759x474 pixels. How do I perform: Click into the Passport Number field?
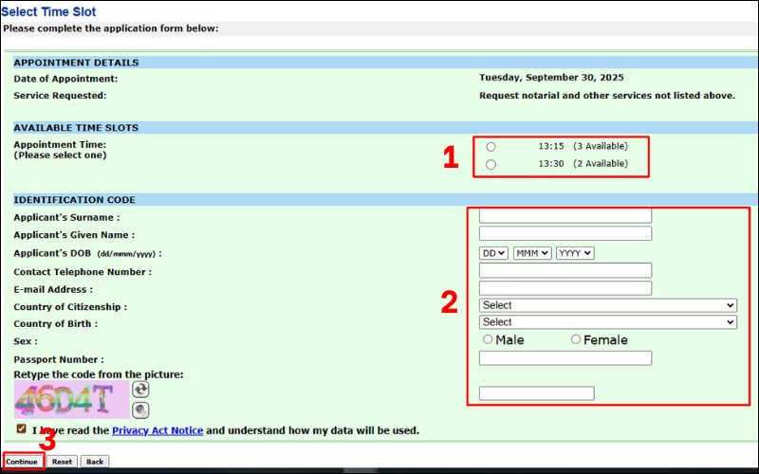point(565,358)
